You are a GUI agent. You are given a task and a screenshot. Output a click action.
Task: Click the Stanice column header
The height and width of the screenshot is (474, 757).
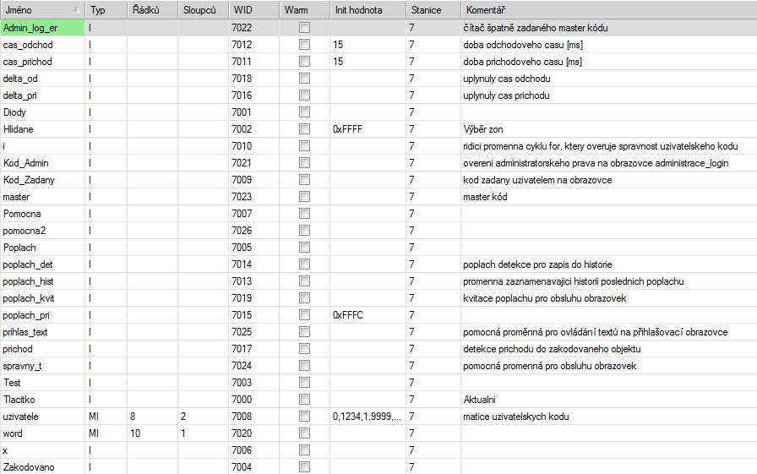point(433,9)
